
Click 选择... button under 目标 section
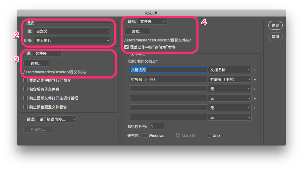(137, 31)
